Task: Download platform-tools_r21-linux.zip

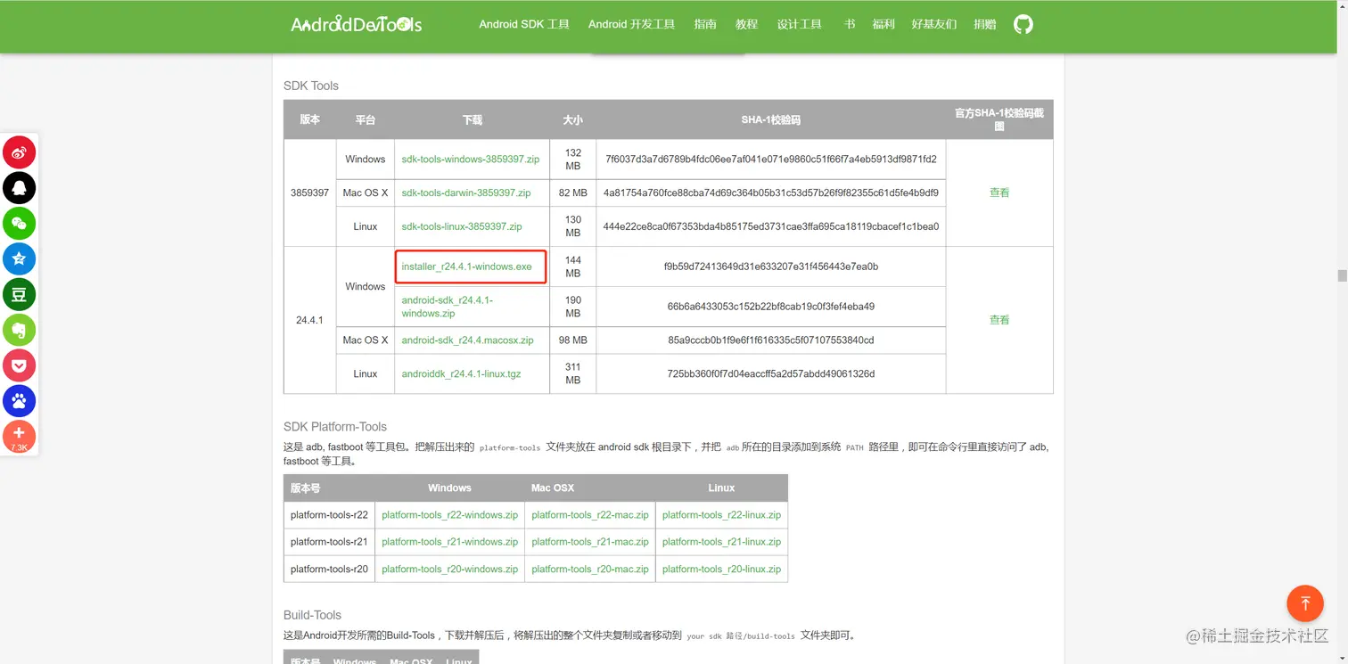Action: point(721,542)
